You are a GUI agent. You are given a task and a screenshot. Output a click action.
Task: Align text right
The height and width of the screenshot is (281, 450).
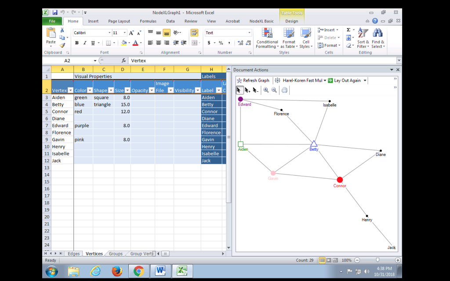click(x=167, y=43)
